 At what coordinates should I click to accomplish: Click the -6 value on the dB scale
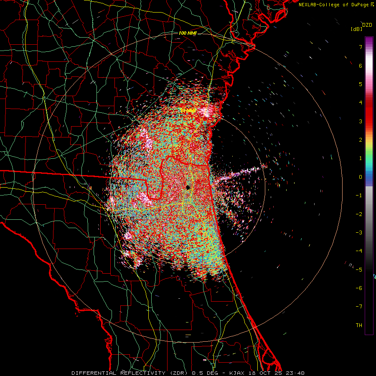(359, 288)
